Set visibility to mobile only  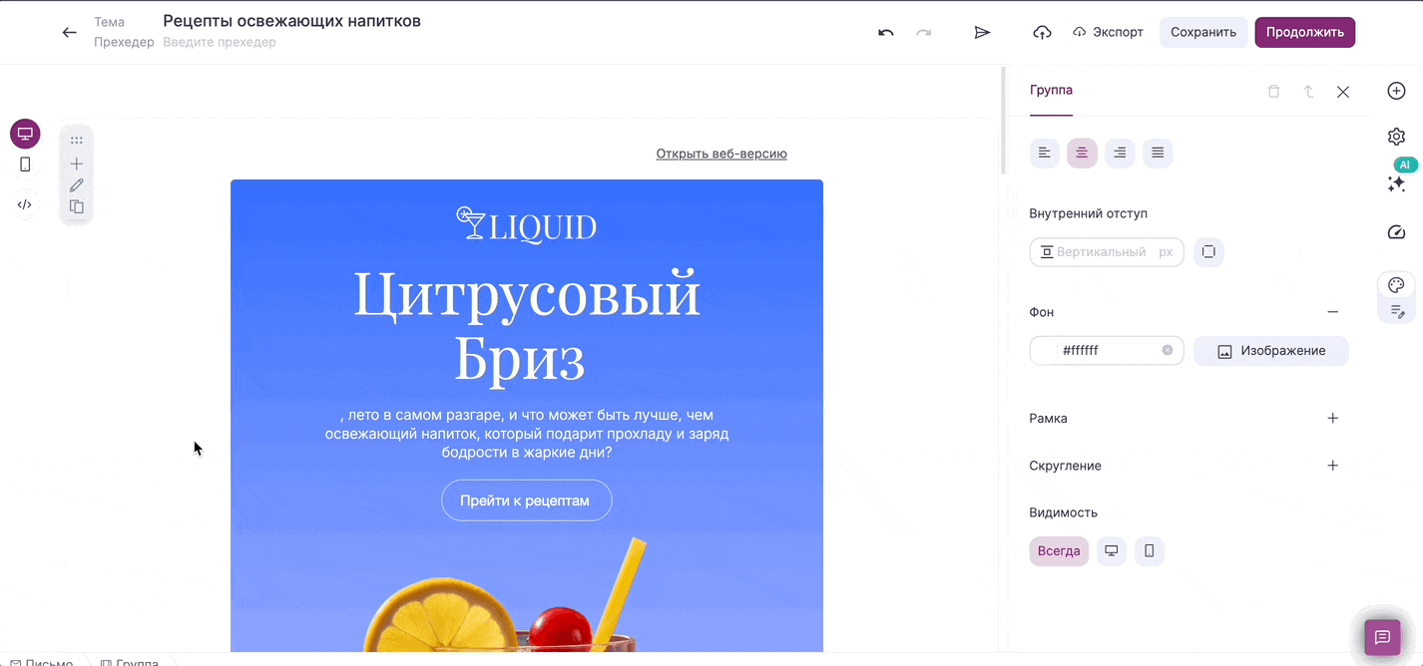1149,551
